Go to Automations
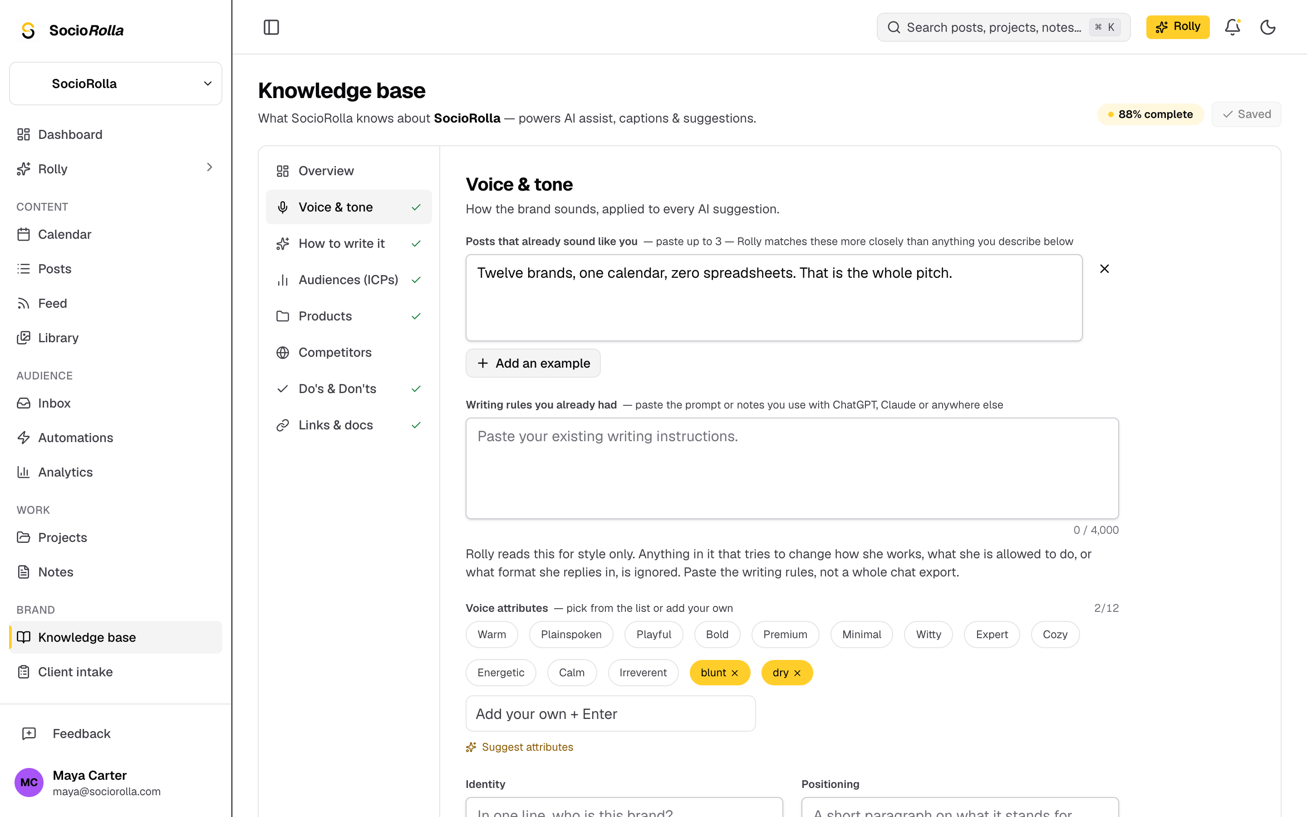The width and height of the screenshot is (1307, 817). pyautogui.click(x=116, y=438)
